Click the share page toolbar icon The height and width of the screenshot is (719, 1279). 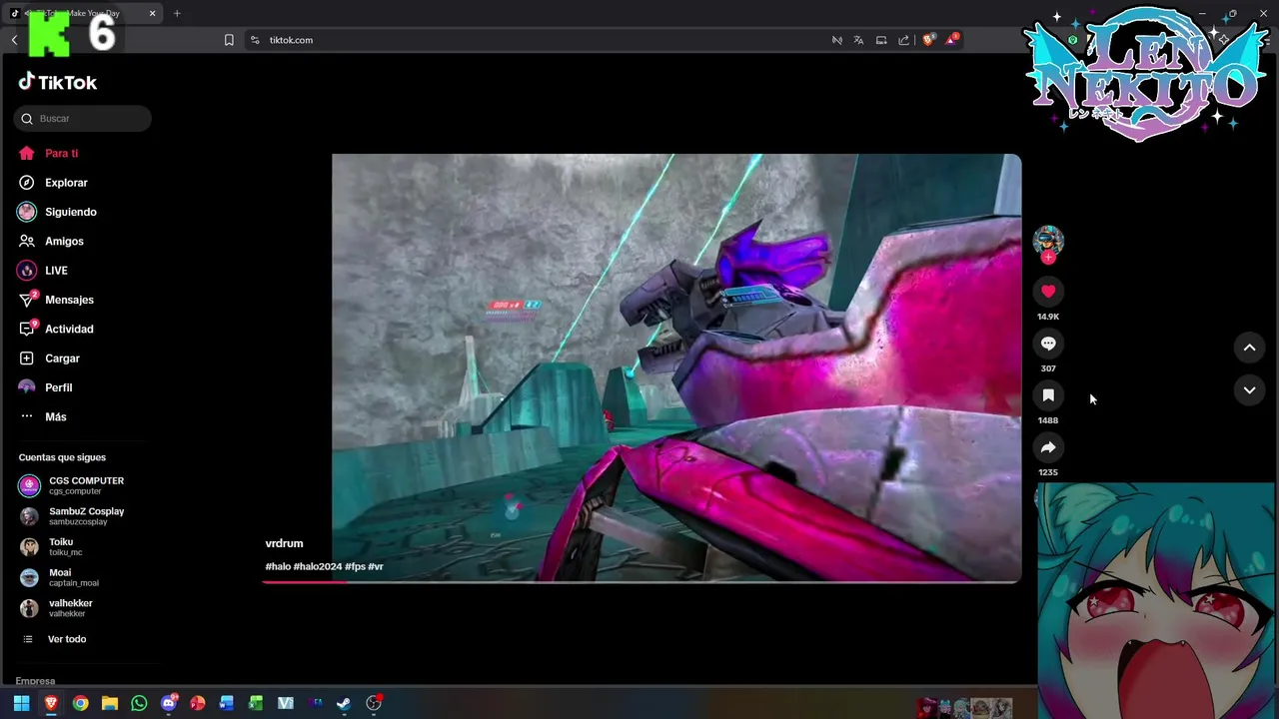point(904,40)
